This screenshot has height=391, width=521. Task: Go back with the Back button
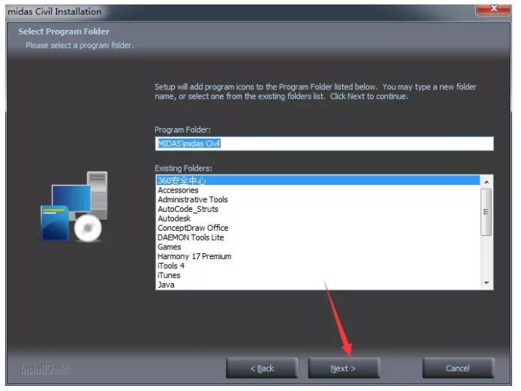(261, 369)
